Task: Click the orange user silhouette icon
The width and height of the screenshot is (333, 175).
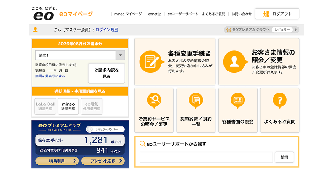Action: point(35,30)
